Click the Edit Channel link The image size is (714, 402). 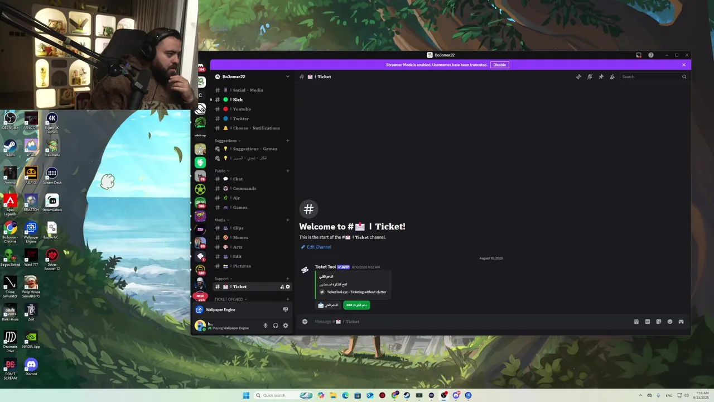pyautogui.click(x=316, y=247)
